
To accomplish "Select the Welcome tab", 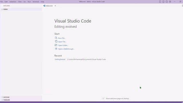I will (49, 6).
